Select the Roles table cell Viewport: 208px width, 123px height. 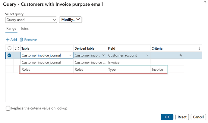tap(47, 69)
